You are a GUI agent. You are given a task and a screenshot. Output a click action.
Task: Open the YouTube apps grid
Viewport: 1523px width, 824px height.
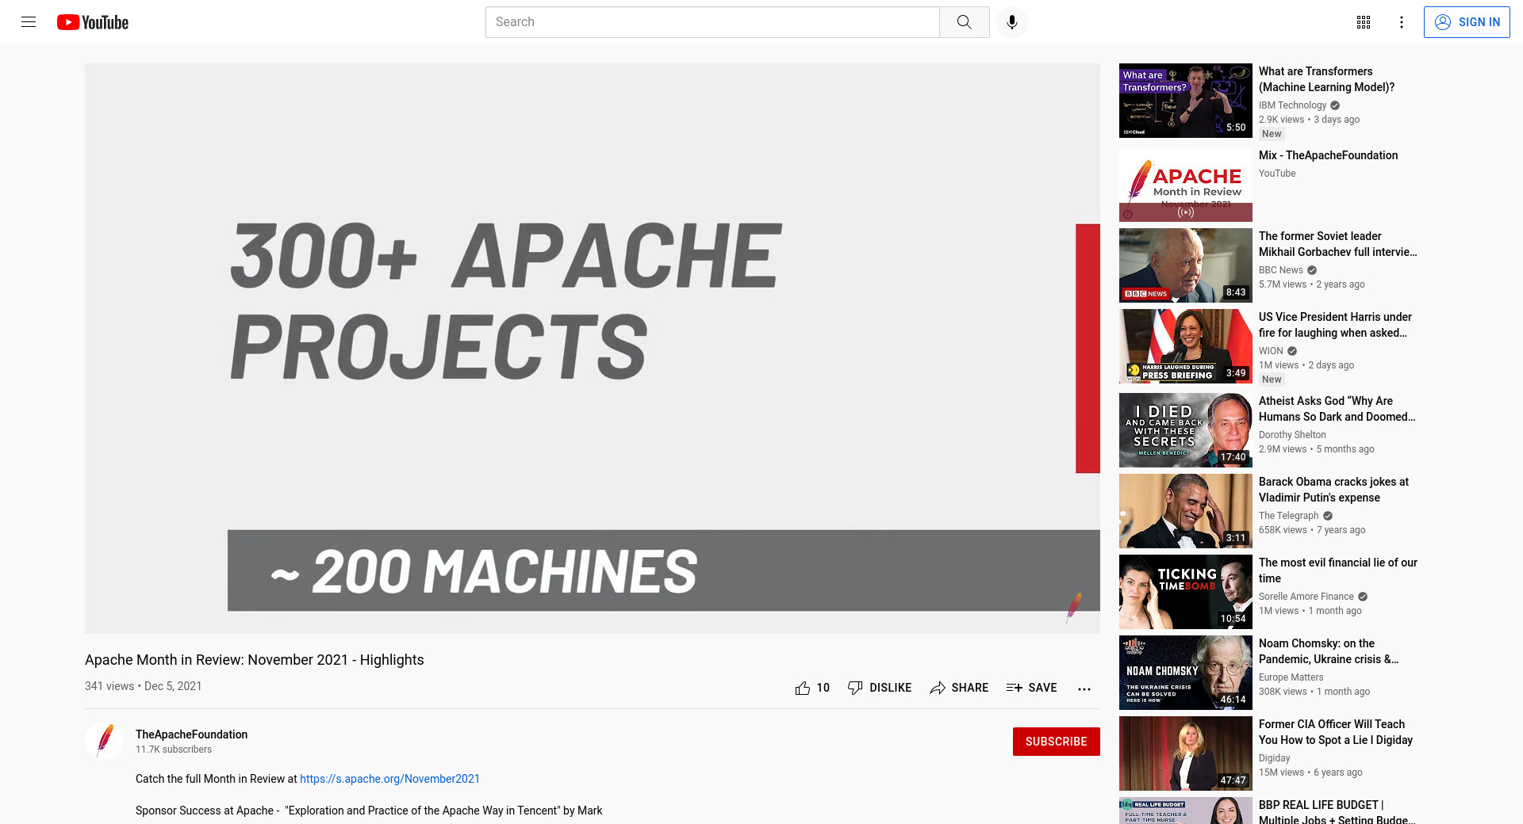click(x=1364, y=22)
